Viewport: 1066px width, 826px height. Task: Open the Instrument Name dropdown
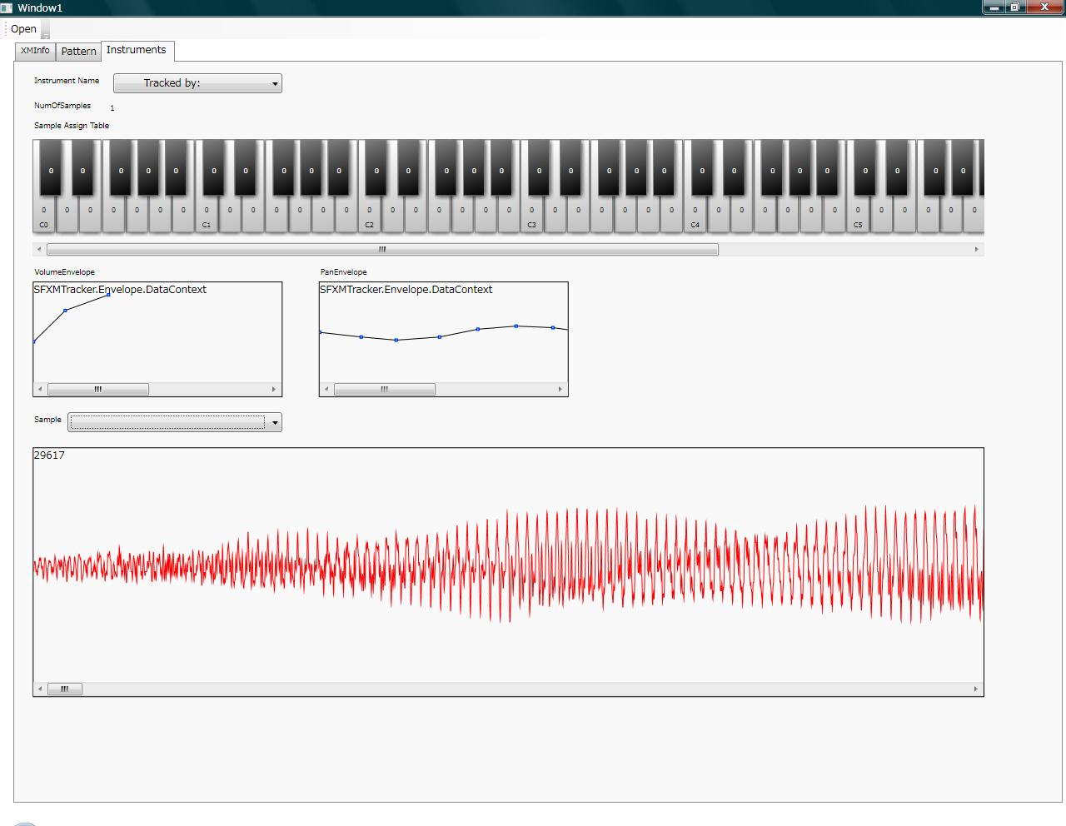coord(197,83)
